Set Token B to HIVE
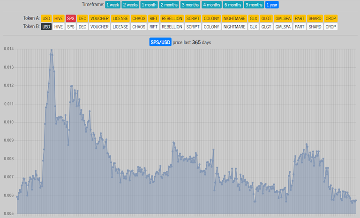Screen dimensions: 360x218 pyautogui.click(x=59, y=27)
